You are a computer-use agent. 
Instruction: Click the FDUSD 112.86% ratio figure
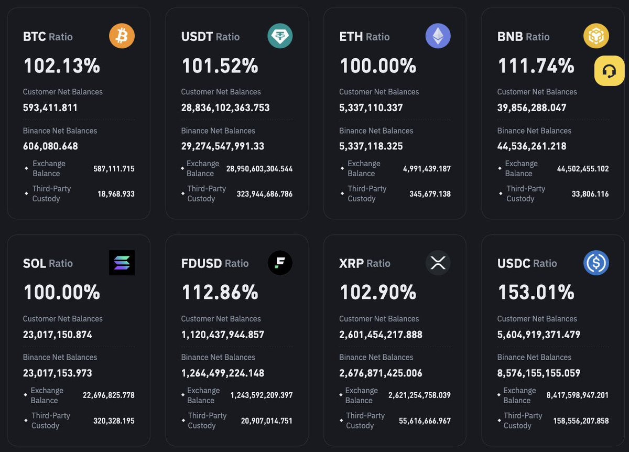coord(220,292)
